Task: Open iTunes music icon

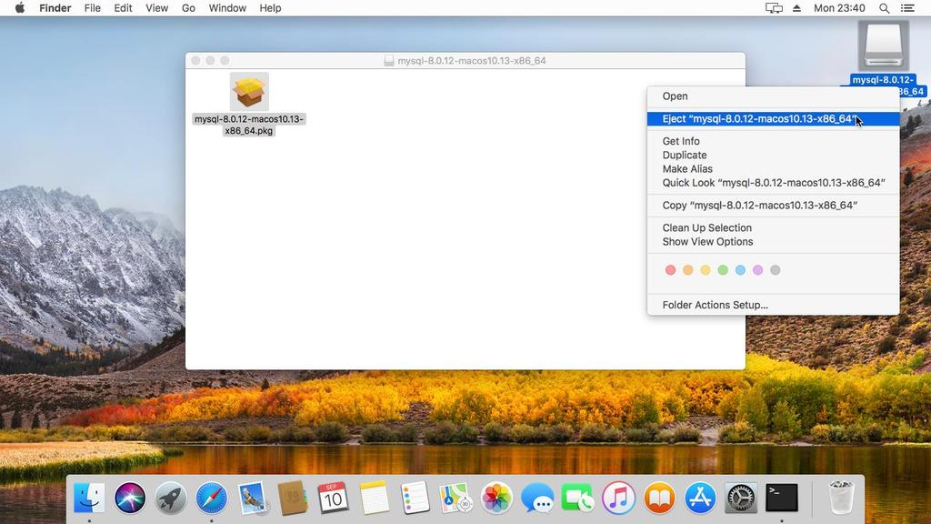Action: point(618,498)
